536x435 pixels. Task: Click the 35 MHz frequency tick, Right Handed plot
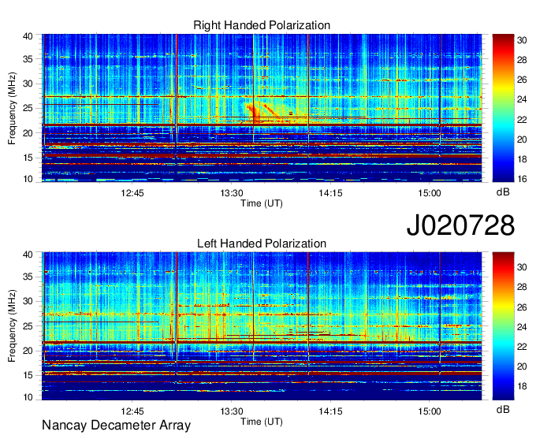pyautogui.click(x=28, y=59)
